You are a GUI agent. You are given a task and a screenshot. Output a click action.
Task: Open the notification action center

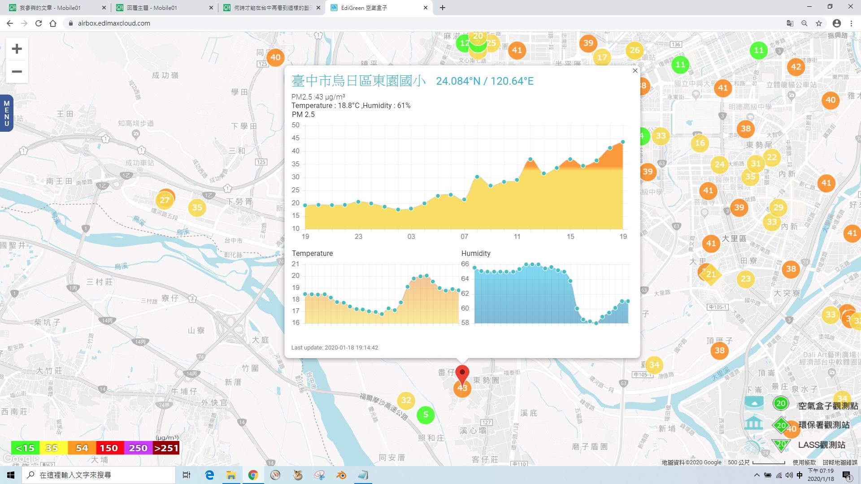847,475
